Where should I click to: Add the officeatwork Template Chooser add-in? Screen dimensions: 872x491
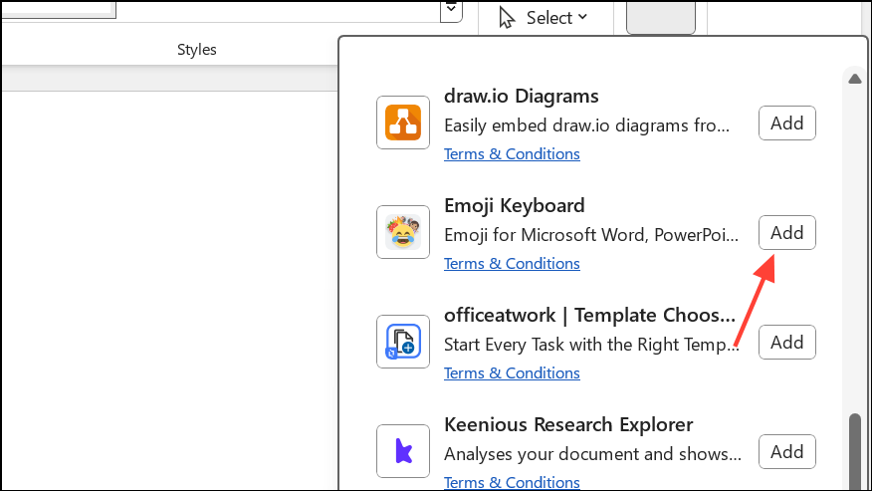pyautogui.click(x=787, y=343)
